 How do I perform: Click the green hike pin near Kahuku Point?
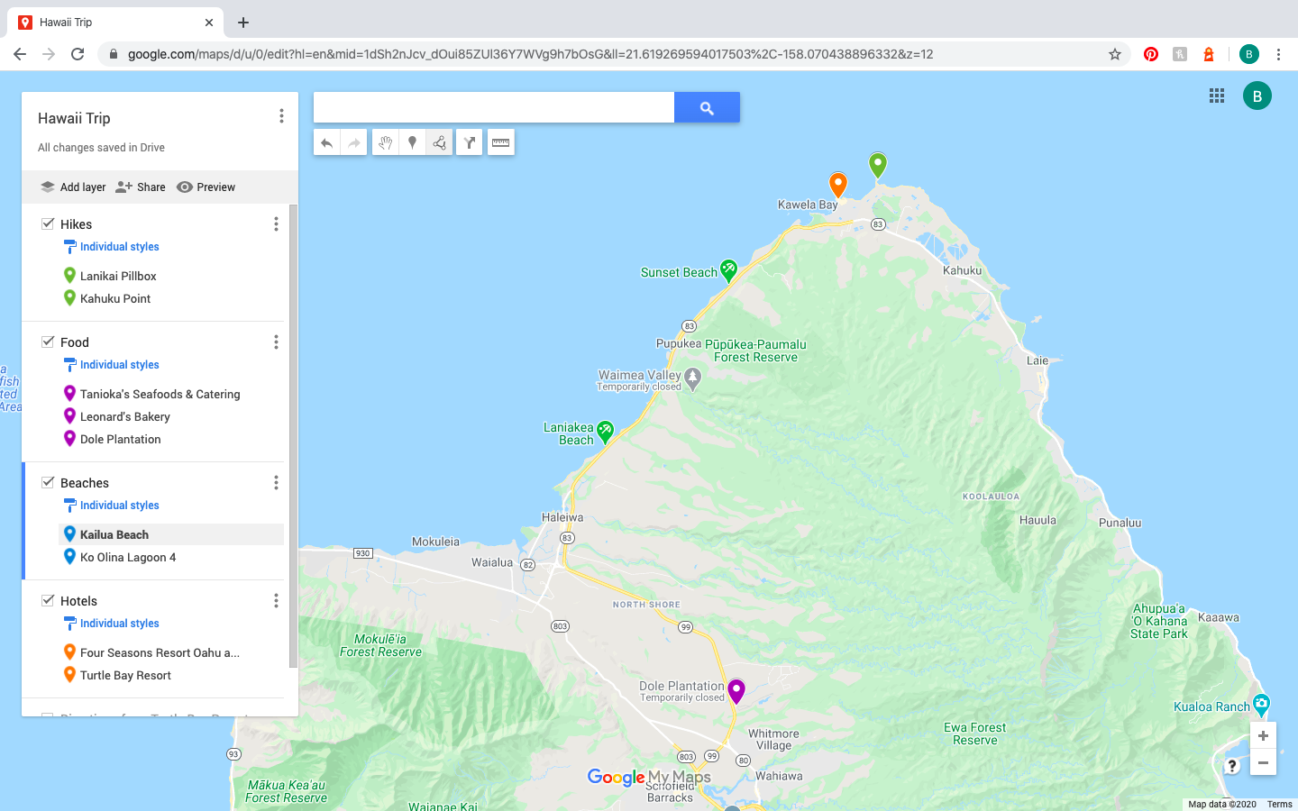(878, 165)
